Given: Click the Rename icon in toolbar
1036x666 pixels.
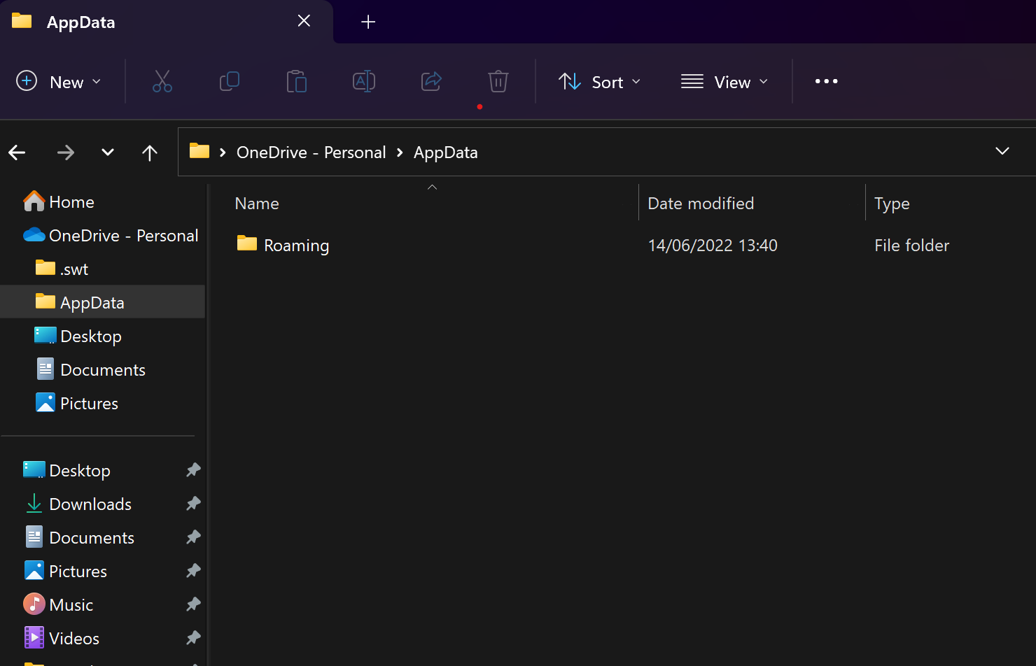Looking at the screenshot, I should pyautogui.click(x=364, y=82).
